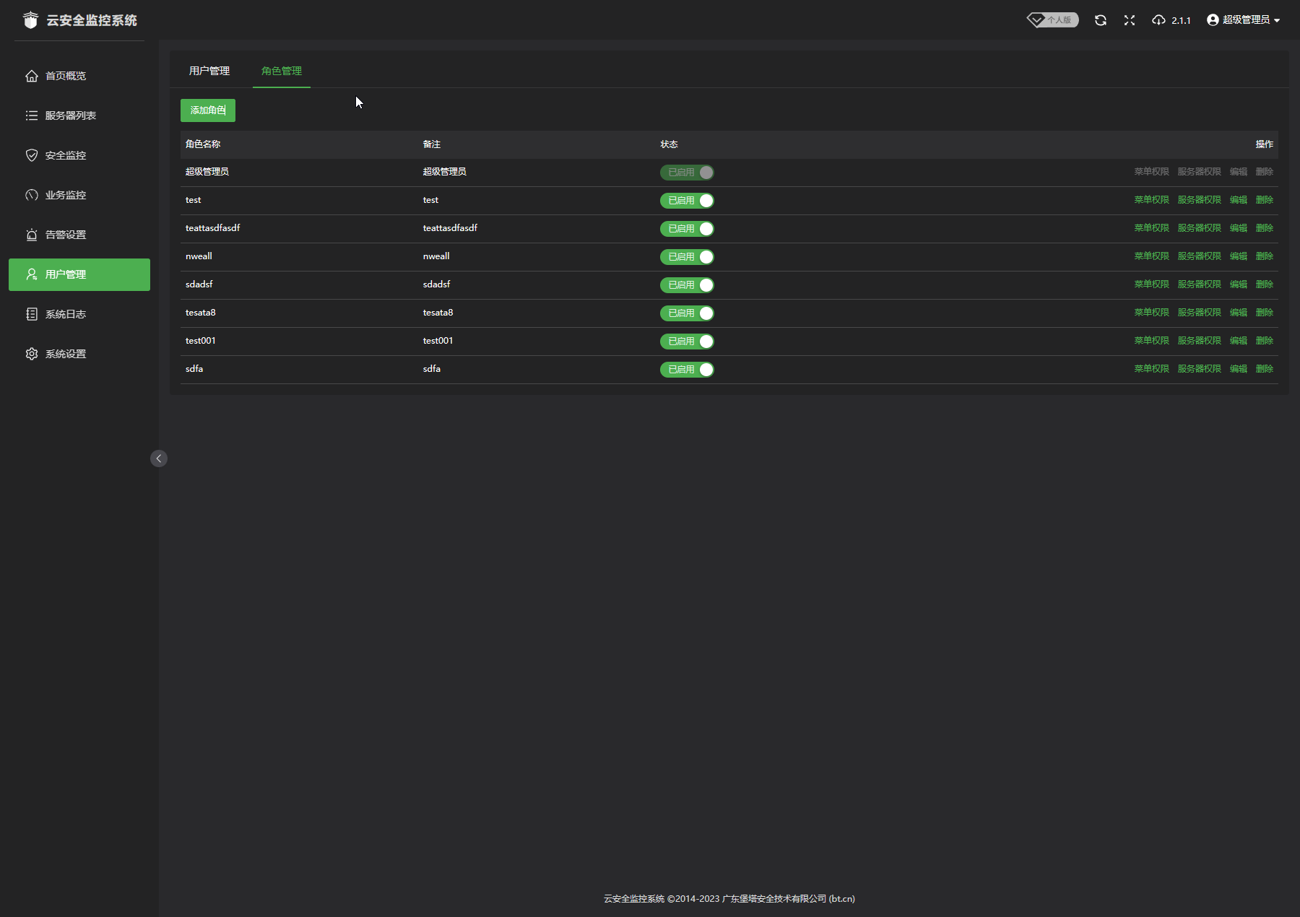Open 首页概览 from the sidebar
The image size is (1300, 917).
pos(65,76)
